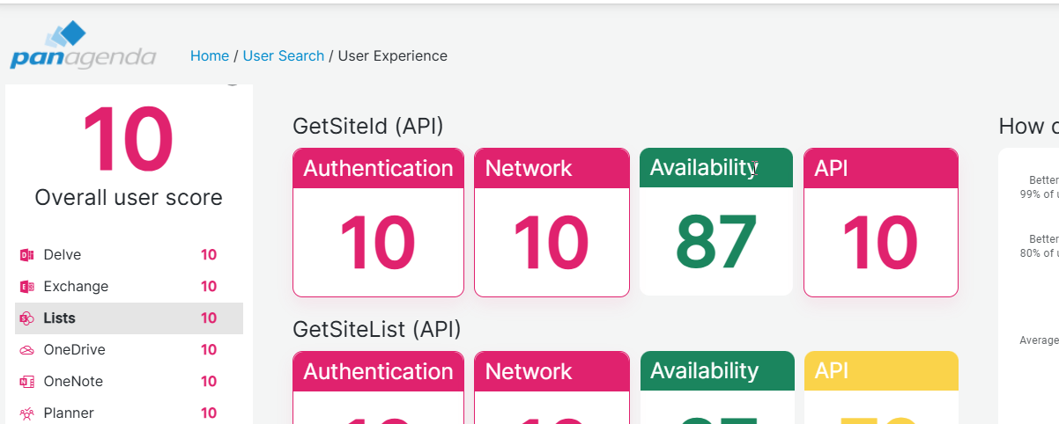Viewport: 1059px width, 424px height.
Task: Click the Planner app icon
Action: 26,413
